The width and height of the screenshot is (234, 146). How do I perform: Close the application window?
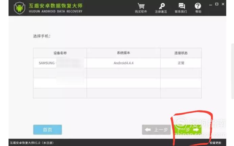coord(223,4)
